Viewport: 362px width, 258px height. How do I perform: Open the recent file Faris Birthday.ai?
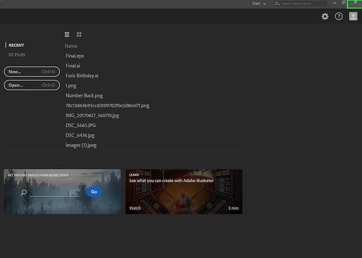pyautogui.click(x=82, y=76)
